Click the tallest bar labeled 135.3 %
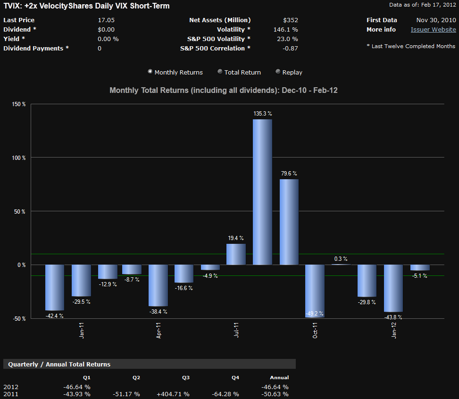Screen dimensions: 459x399 point(262,192)
